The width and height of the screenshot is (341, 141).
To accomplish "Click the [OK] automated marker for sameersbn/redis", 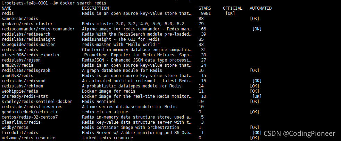I will pyautogui.click(x=255, y=19).
